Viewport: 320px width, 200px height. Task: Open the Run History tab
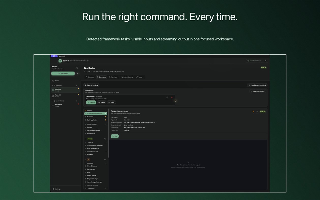(114, 77)
